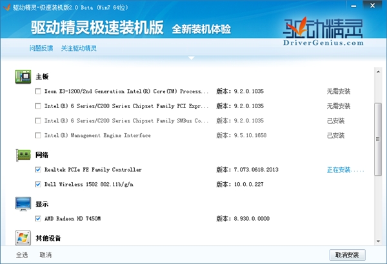The image size is (387, 264).
Task: Click 全选 to select all drivers
Action: [22, 255]
